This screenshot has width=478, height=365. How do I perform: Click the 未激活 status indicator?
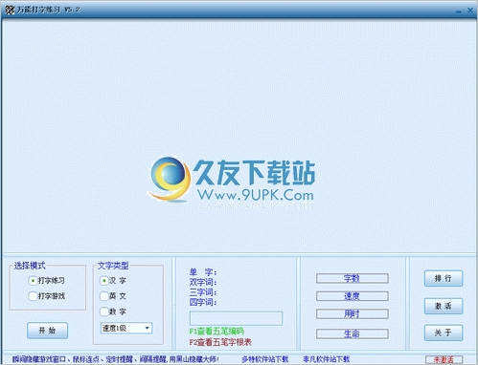(444, 359)
